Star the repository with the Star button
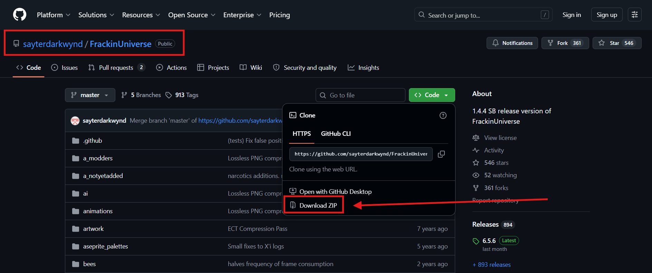The width and height of the screenshot is (652, 273). coord(617,43)
